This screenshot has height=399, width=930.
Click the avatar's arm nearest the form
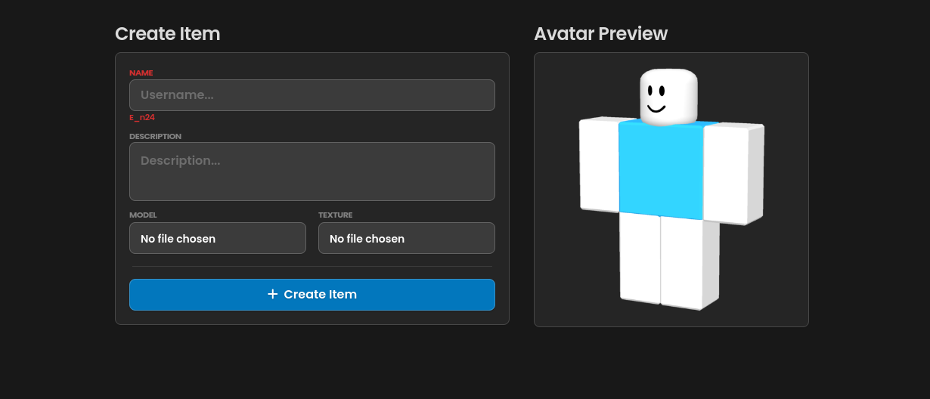599,165
